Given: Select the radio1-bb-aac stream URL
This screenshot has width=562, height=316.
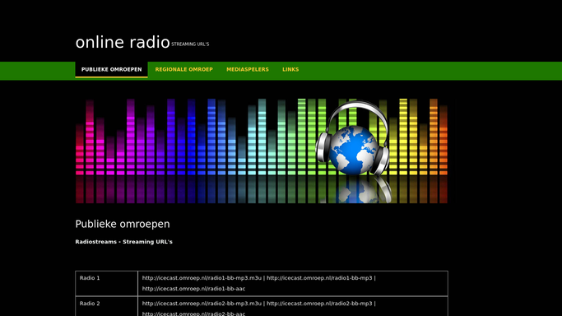Looking at the screenshot, I should [193, 288].
